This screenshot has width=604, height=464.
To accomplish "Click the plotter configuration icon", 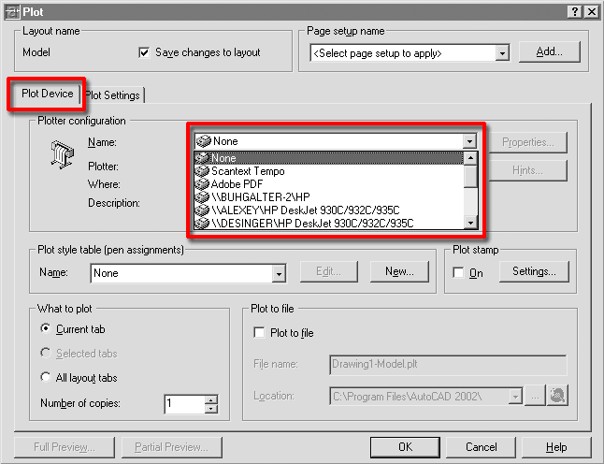I will click(x=62, y=154).
